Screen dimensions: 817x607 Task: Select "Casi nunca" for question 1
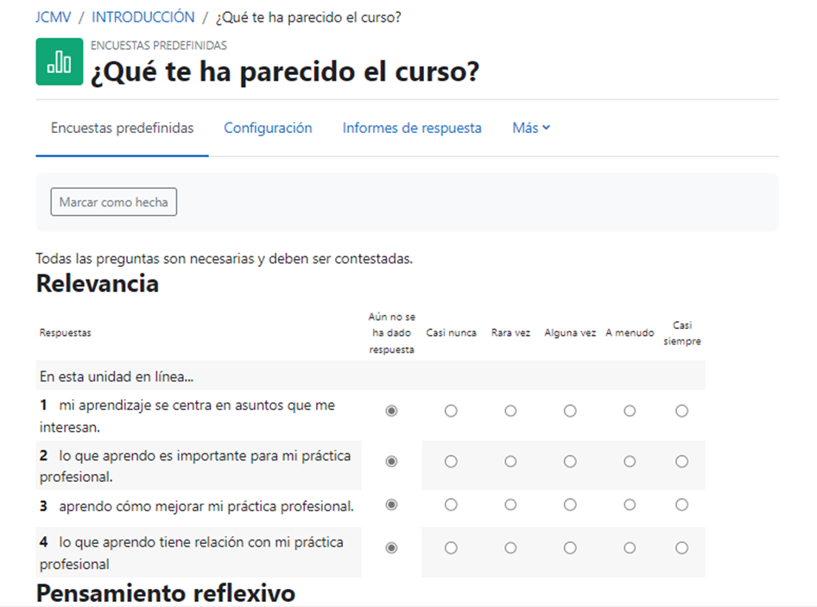(451, 411)
